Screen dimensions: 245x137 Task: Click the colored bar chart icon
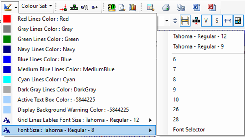[x=132, y=7]
